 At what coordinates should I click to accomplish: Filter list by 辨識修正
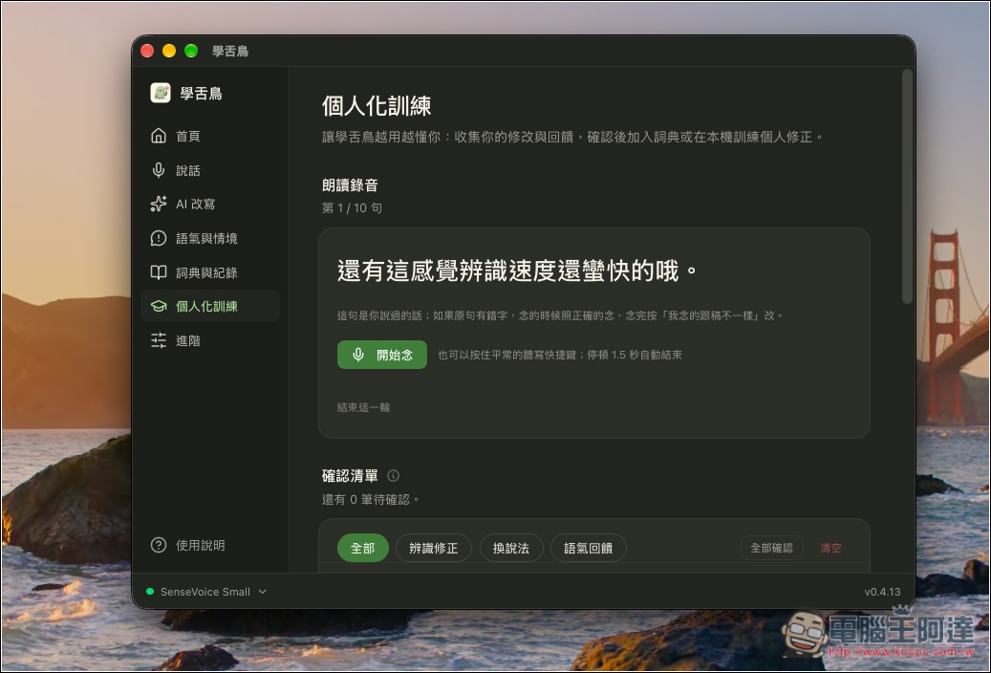coord(434,548)
